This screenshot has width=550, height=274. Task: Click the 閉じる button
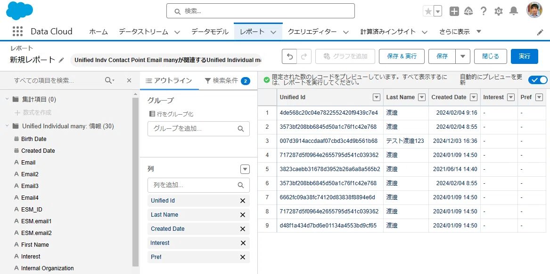tap(490, 56)
